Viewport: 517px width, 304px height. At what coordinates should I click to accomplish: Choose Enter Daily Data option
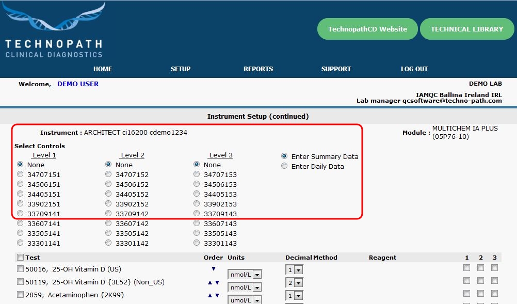point(284,166)
